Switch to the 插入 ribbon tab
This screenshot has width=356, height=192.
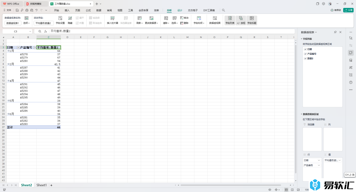[67, 10]
